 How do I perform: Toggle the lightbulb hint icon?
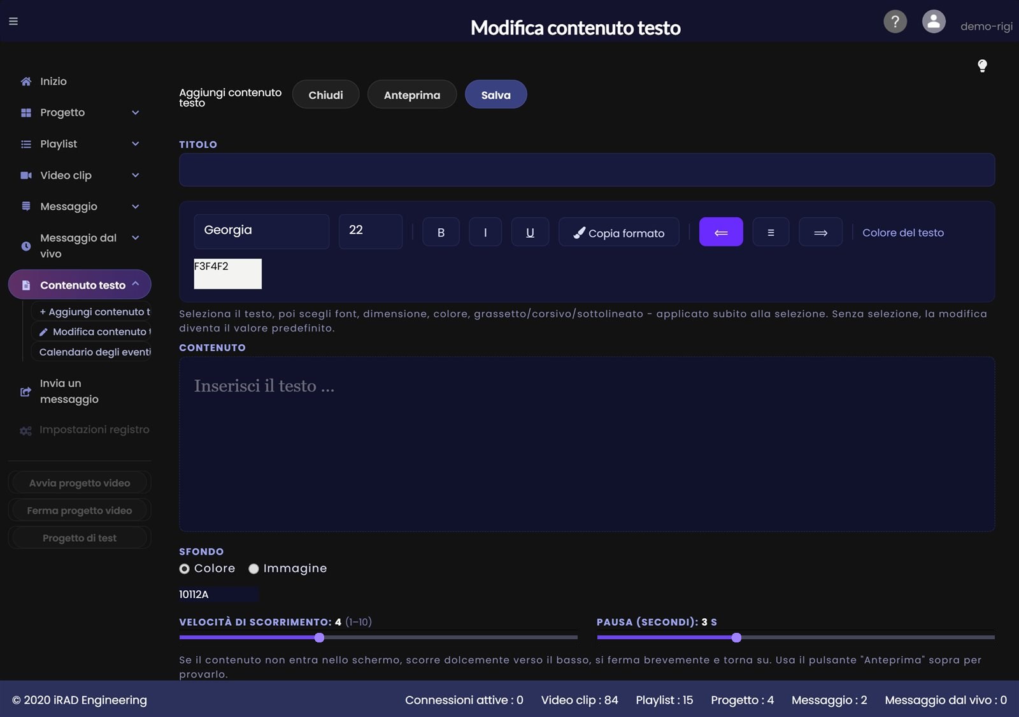pyautogui.click(x=982, y=66)
